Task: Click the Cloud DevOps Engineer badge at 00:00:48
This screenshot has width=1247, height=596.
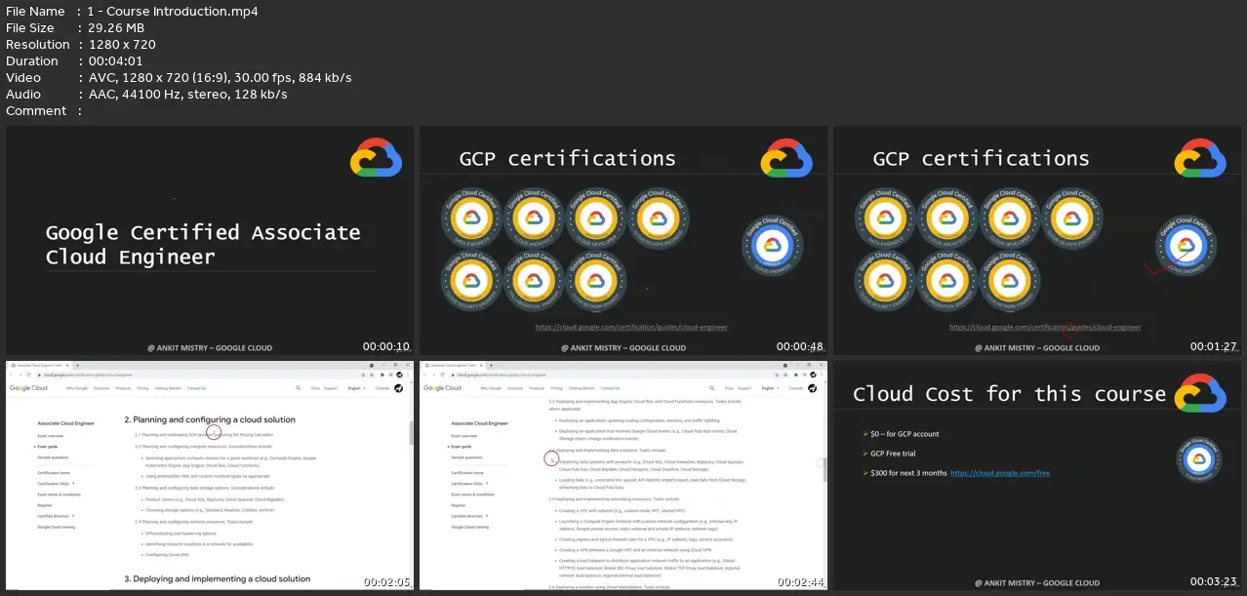Action: tap(658, 219)
